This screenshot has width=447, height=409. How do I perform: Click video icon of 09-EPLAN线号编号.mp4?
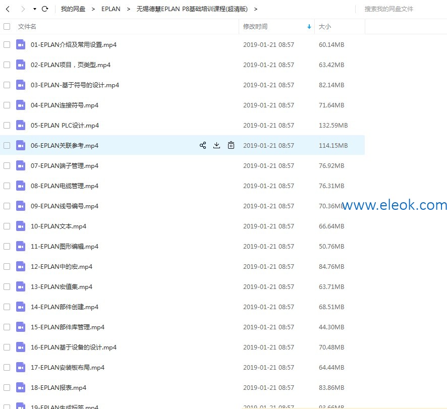coord(21,206)
